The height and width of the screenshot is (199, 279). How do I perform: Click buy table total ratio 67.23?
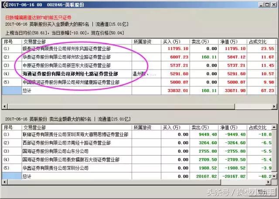pyautogui.click(x=268, y=91)
